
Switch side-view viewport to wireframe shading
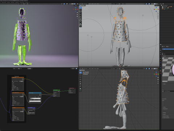(x=153, y=68)
